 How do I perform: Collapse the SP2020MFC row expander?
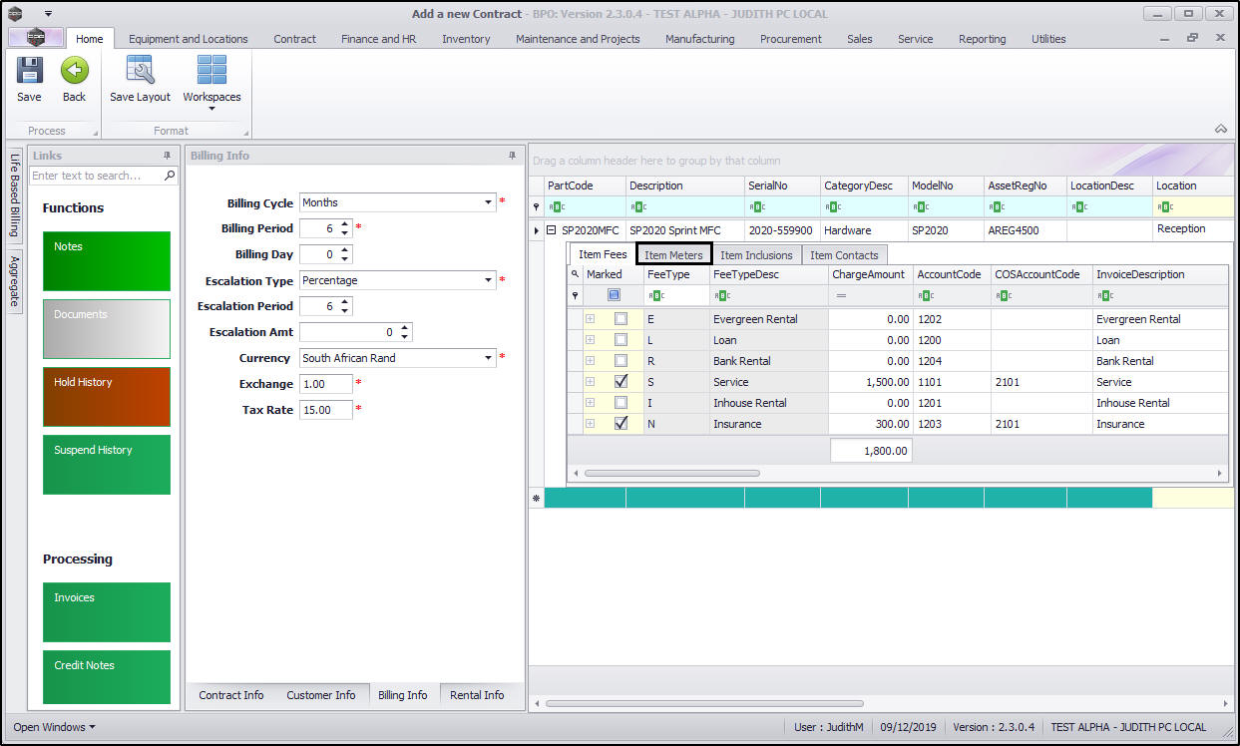(x=551, y=230)
